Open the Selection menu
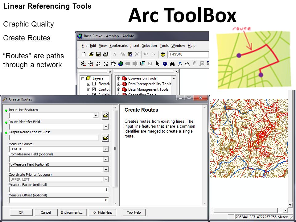 tap(150, 46)
